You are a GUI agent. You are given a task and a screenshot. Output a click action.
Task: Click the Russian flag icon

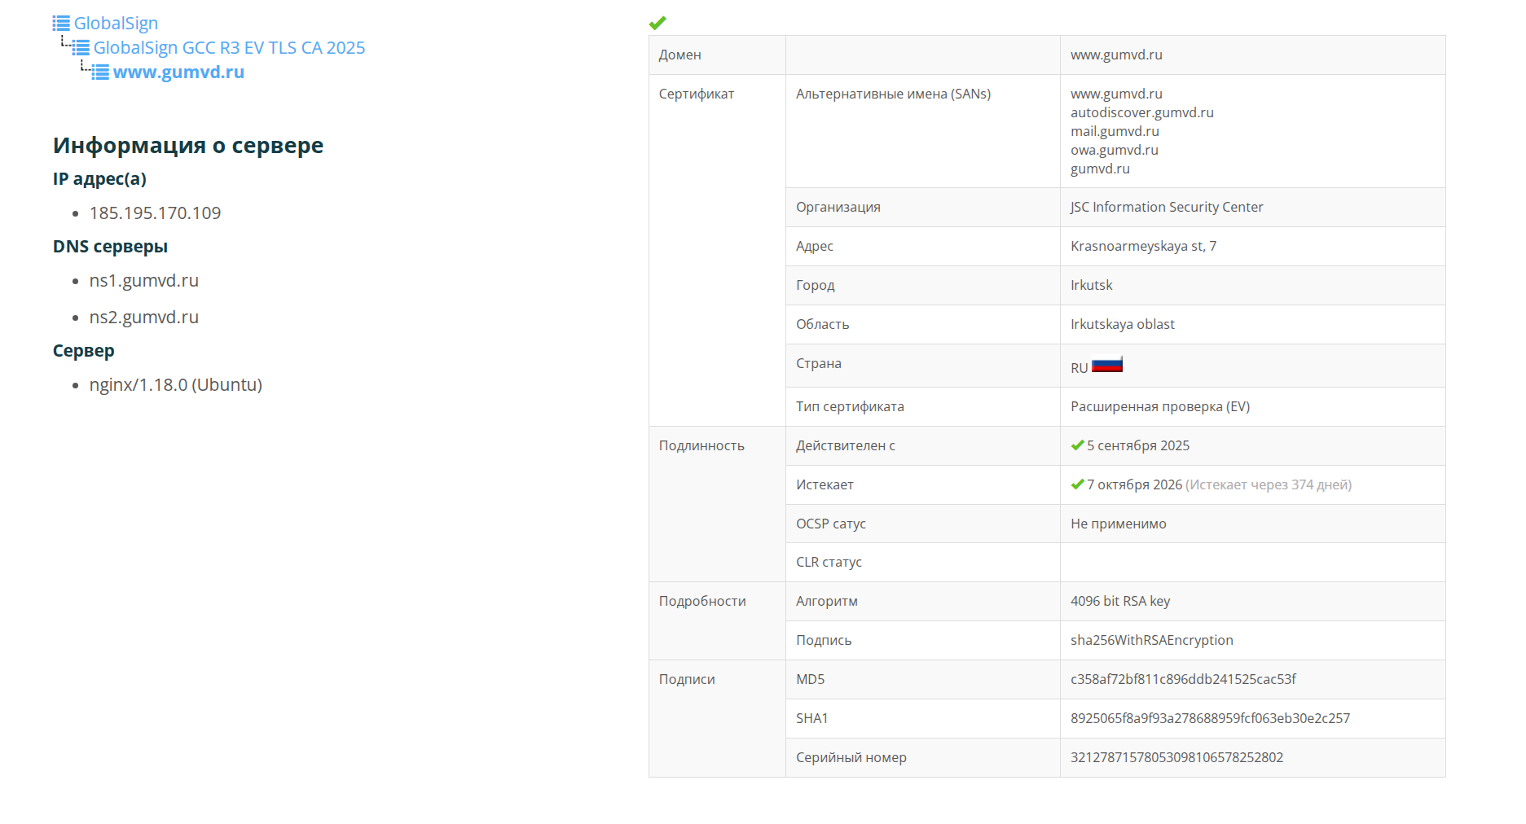click(x=1106, y=365)
